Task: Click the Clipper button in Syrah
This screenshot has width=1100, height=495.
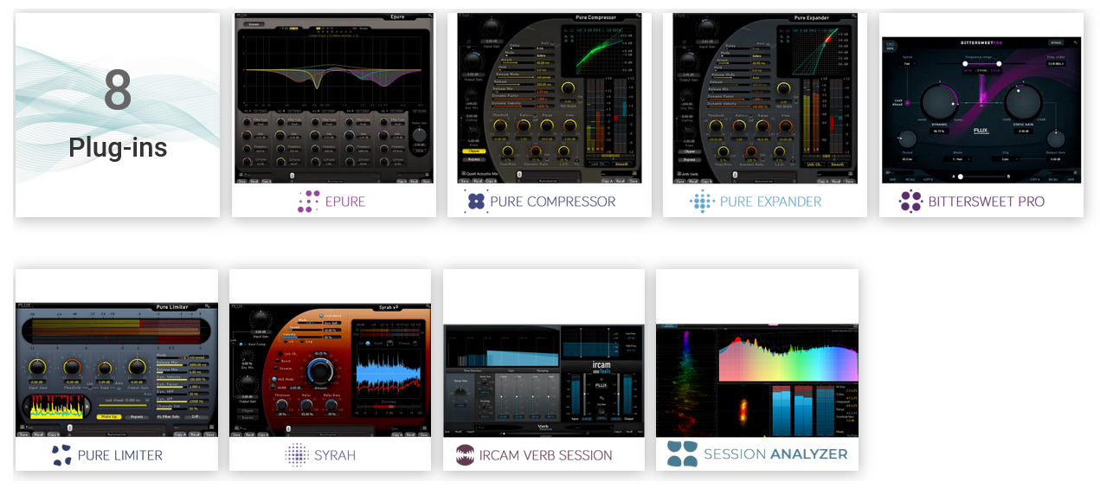Action: pos(248,411)
